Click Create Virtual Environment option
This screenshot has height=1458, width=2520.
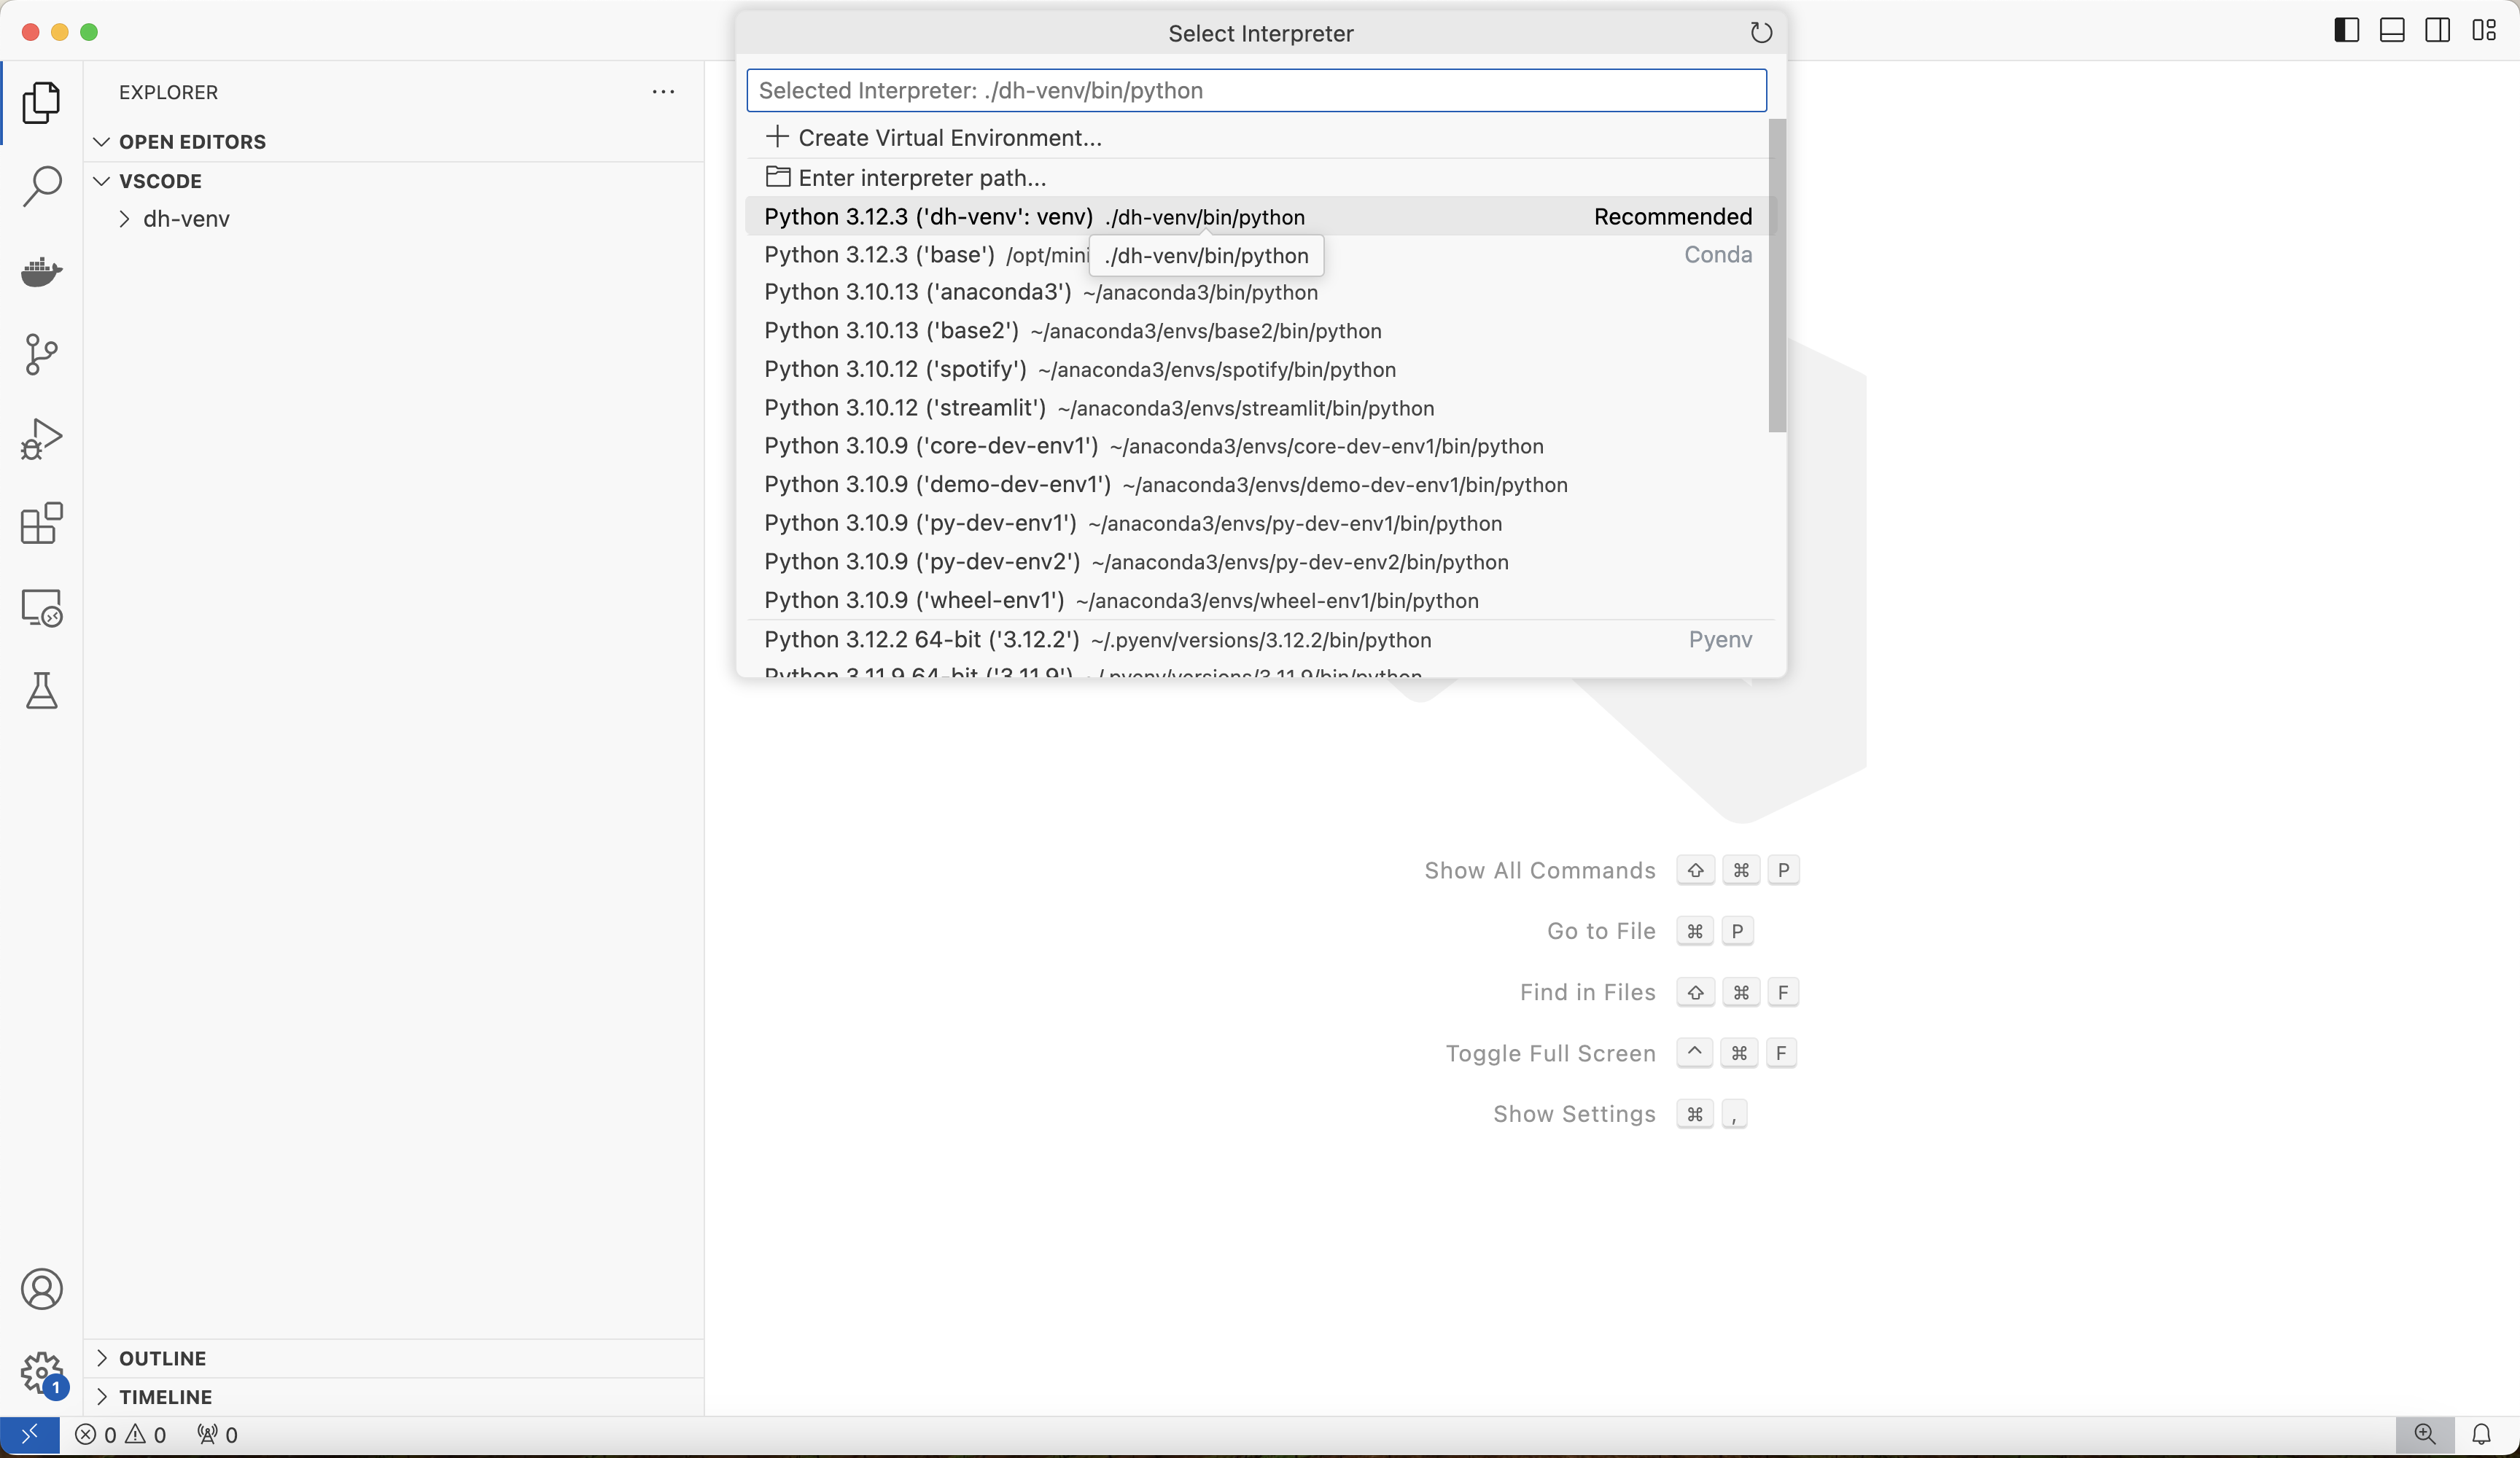coord(949,138)
